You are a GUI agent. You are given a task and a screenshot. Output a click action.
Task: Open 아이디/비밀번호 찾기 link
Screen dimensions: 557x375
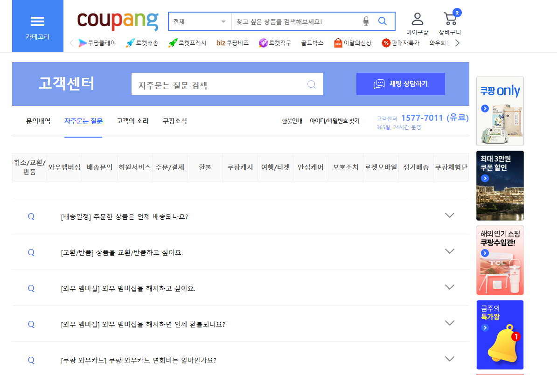click(334, 121)
